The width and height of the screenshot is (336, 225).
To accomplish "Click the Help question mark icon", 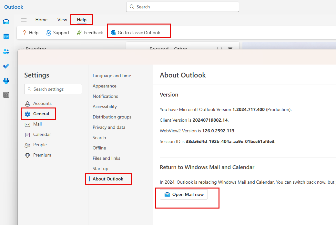I will tap(25, 32).
